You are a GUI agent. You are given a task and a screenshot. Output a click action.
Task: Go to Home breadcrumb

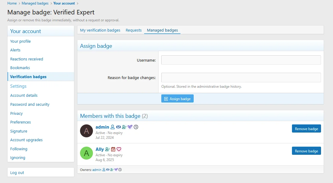(12, 3)
